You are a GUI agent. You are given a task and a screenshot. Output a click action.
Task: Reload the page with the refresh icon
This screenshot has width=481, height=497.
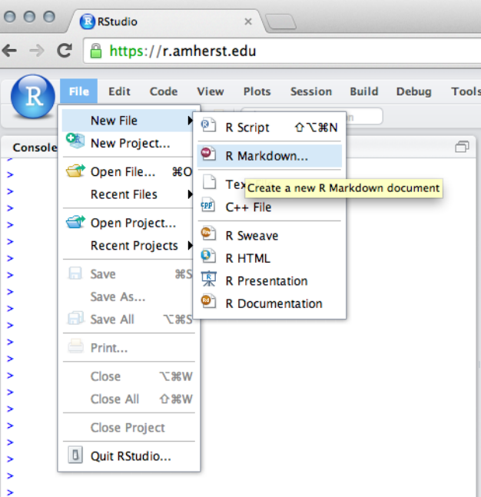pos(65,51)
